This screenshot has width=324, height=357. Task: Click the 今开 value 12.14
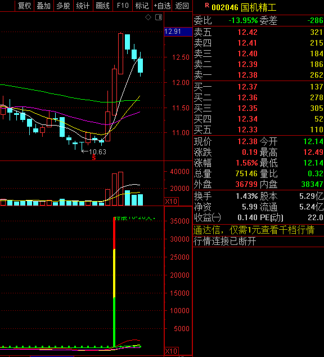click(x=313, y=141)
